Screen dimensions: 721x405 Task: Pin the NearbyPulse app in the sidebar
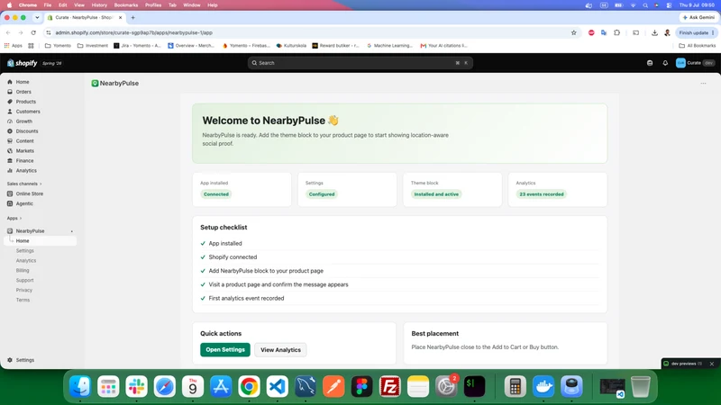[x=72, y=231]
